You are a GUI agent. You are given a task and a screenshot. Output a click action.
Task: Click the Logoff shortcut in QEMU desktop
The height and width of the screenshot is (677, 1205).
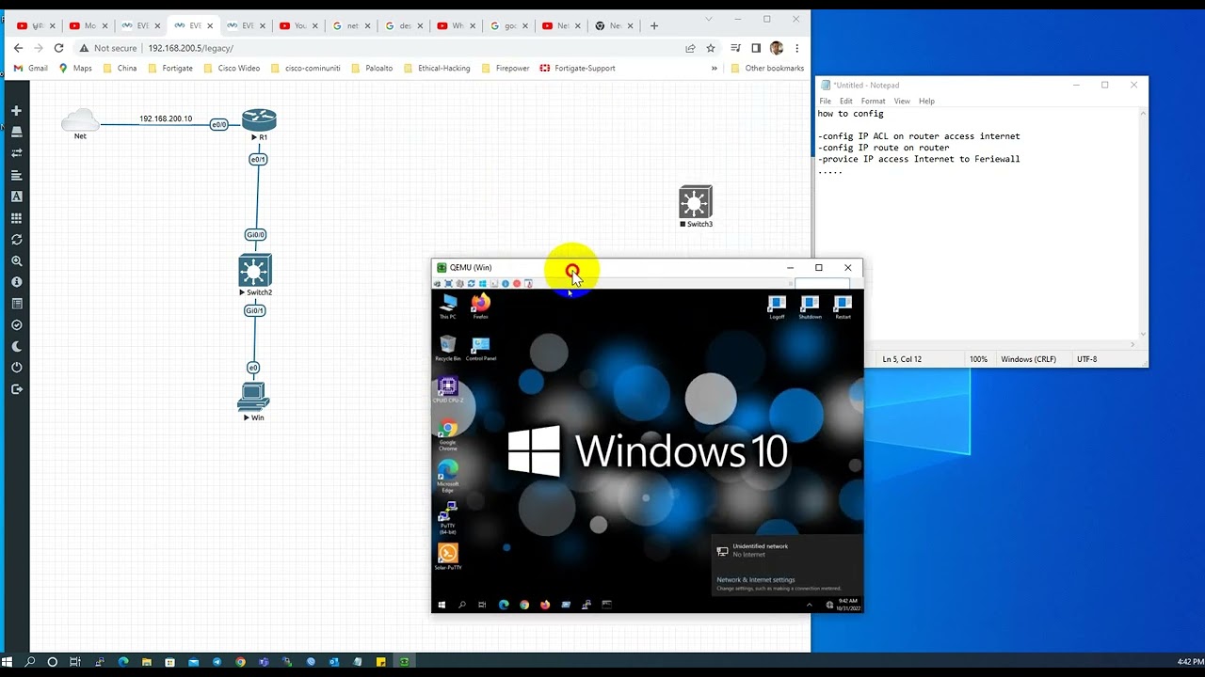(777, 307)
